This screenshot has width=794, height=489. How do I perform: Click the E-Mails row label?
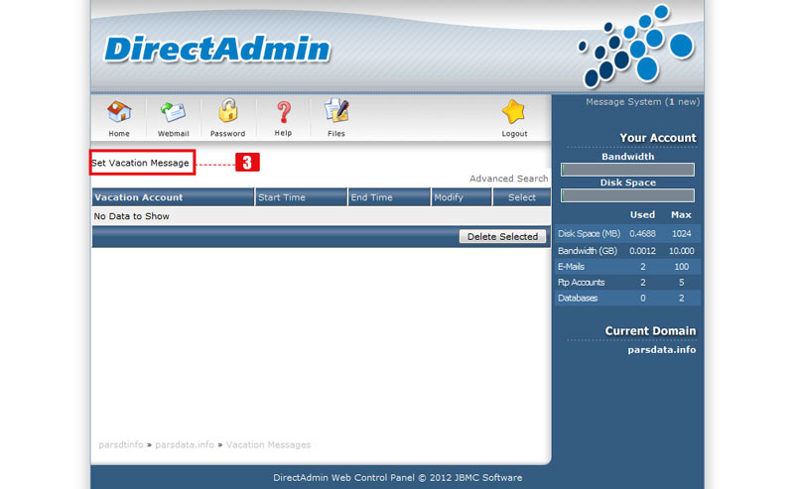click(572, 266)
